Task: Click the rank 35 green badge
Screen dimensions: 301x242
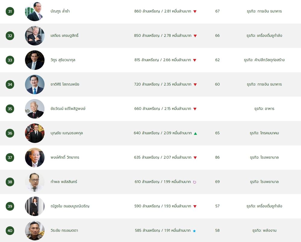Action: click(x=10, y=109)
